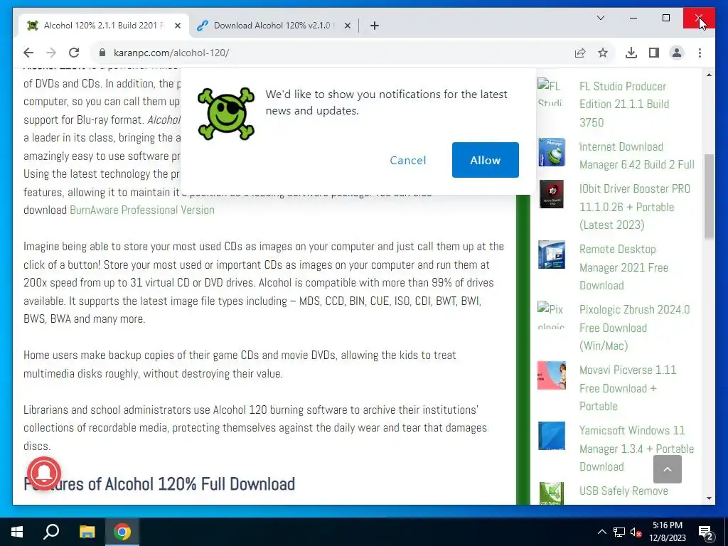Open the Chrome profile avatar
This screenshot has width=728, height=546.
point(677,53)
